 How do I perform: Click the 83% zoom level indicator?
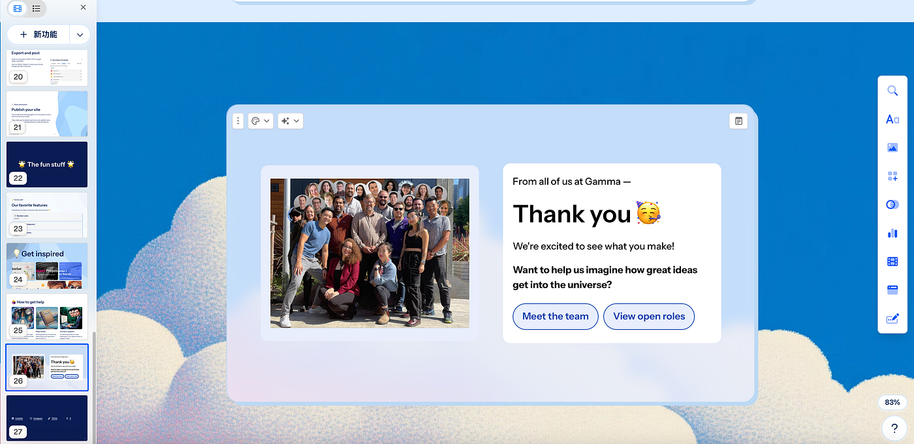(x=892, y=402)
